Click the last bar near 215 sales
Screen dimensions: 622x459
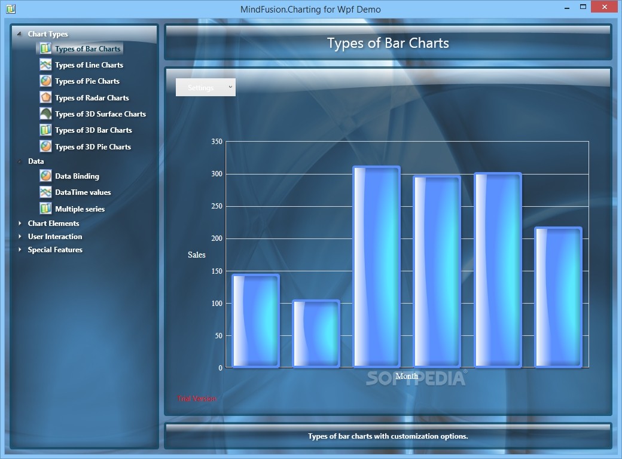pyautogui.click(x=558, y=297)
